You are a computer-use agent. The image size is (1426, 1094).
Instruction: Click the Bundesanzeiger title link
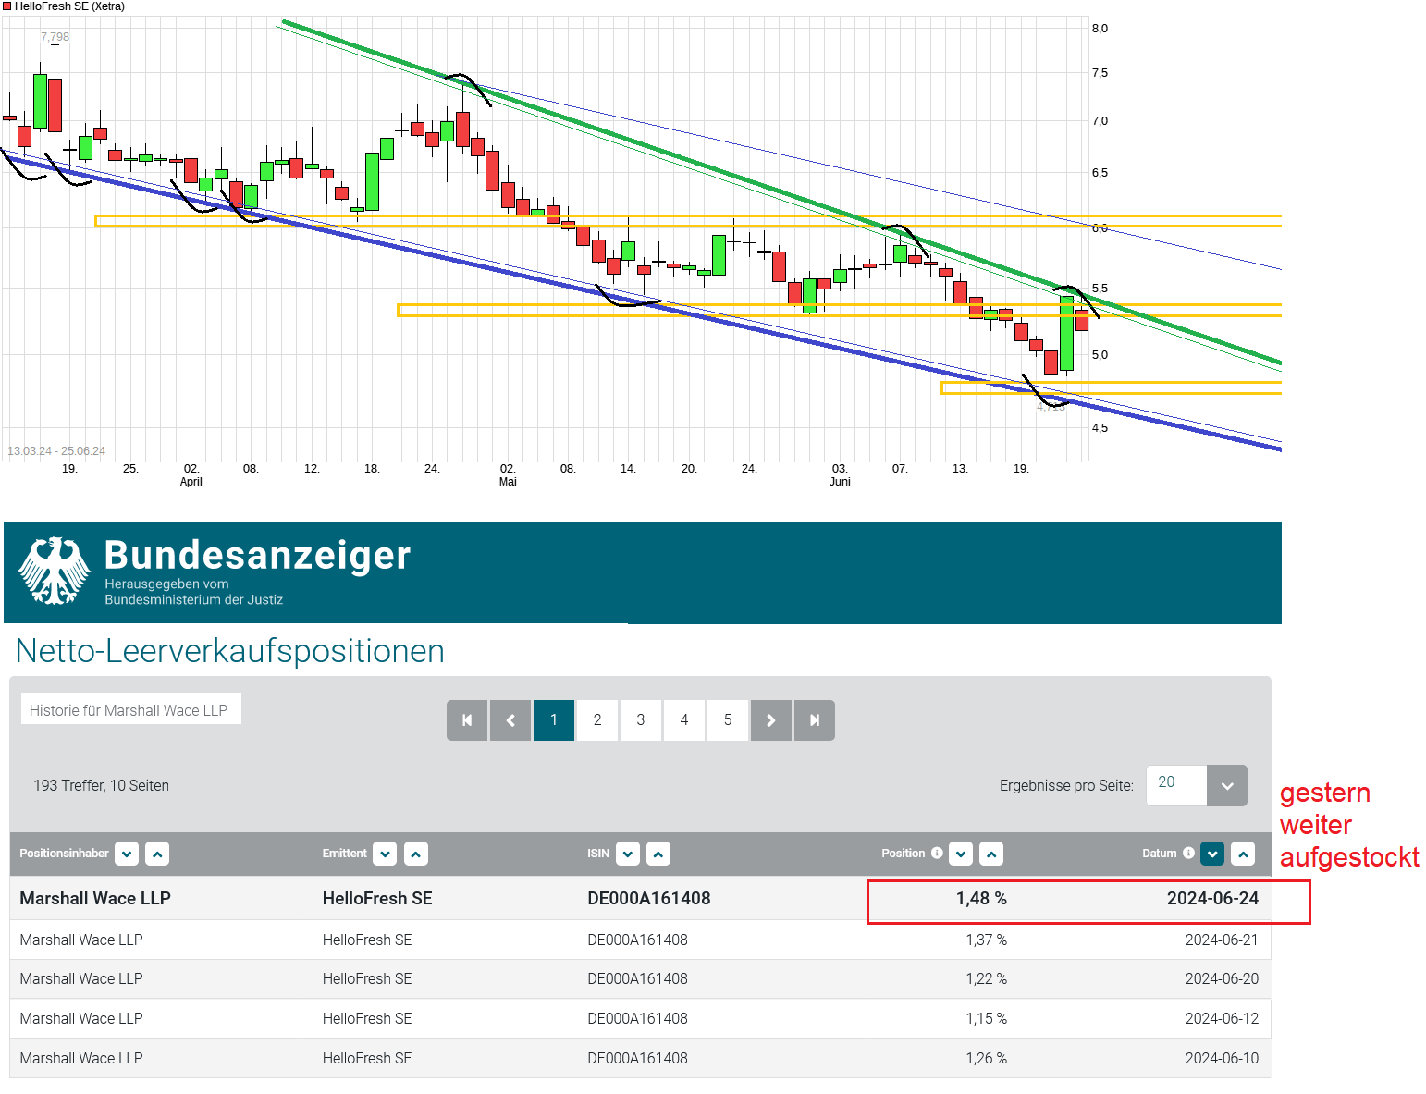pos(257,556)
